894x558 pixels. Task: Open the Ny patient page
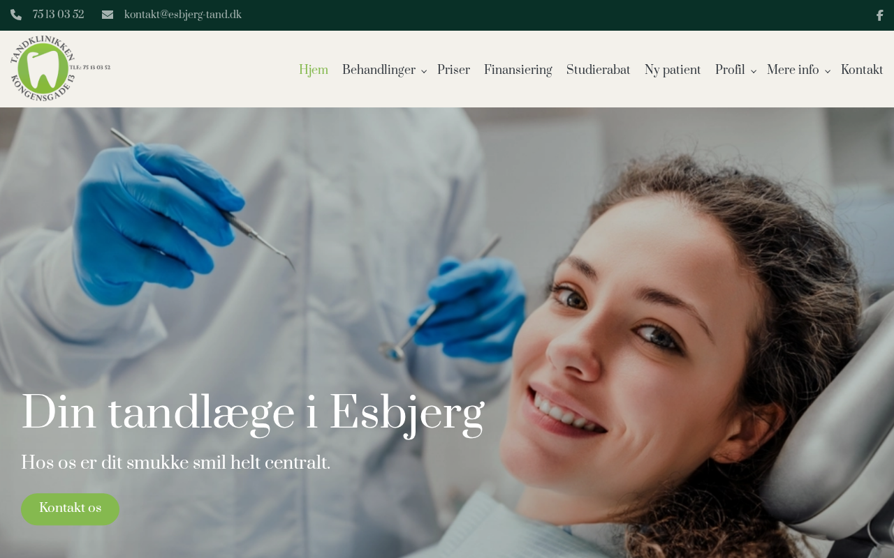coord(673,70)
